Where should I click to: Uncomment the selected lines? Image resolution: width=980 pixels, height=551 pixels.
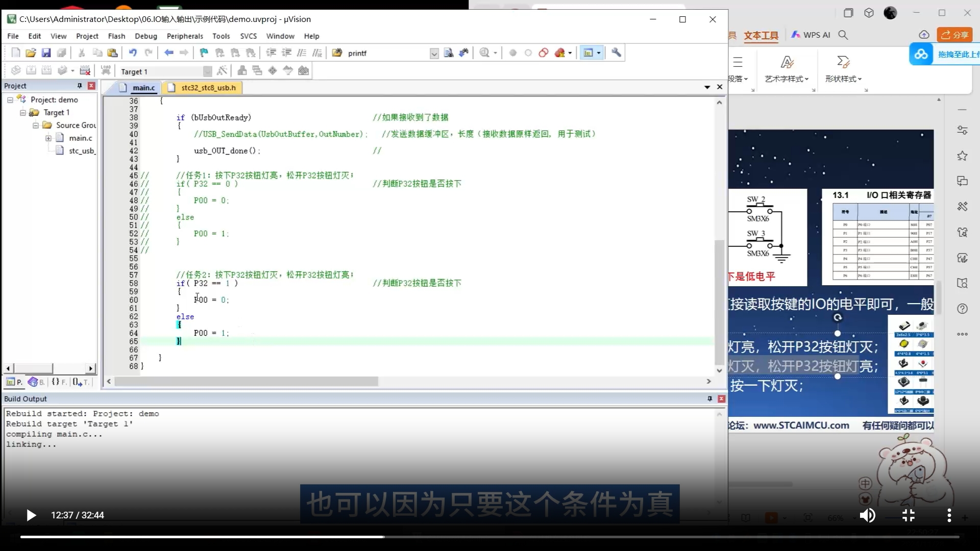(x=317, y=53)
